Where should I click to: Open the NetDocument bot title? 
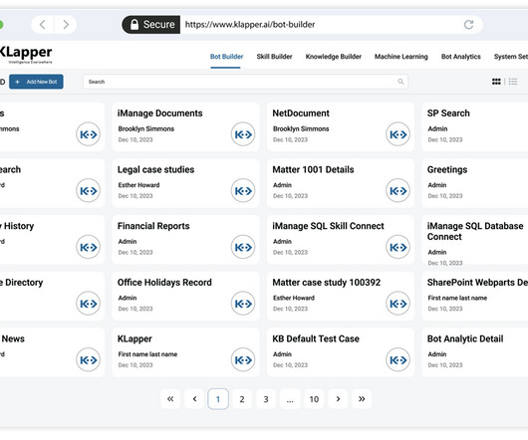coord(301,113)
